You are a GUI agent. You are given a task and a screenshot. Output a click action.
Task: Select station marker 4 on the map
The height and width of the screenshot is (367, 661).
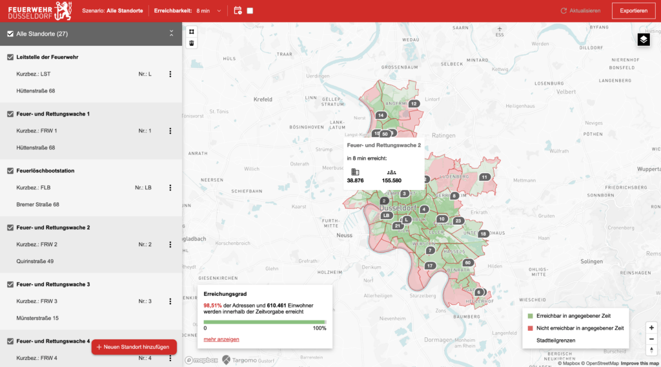(x=424, y=209)
